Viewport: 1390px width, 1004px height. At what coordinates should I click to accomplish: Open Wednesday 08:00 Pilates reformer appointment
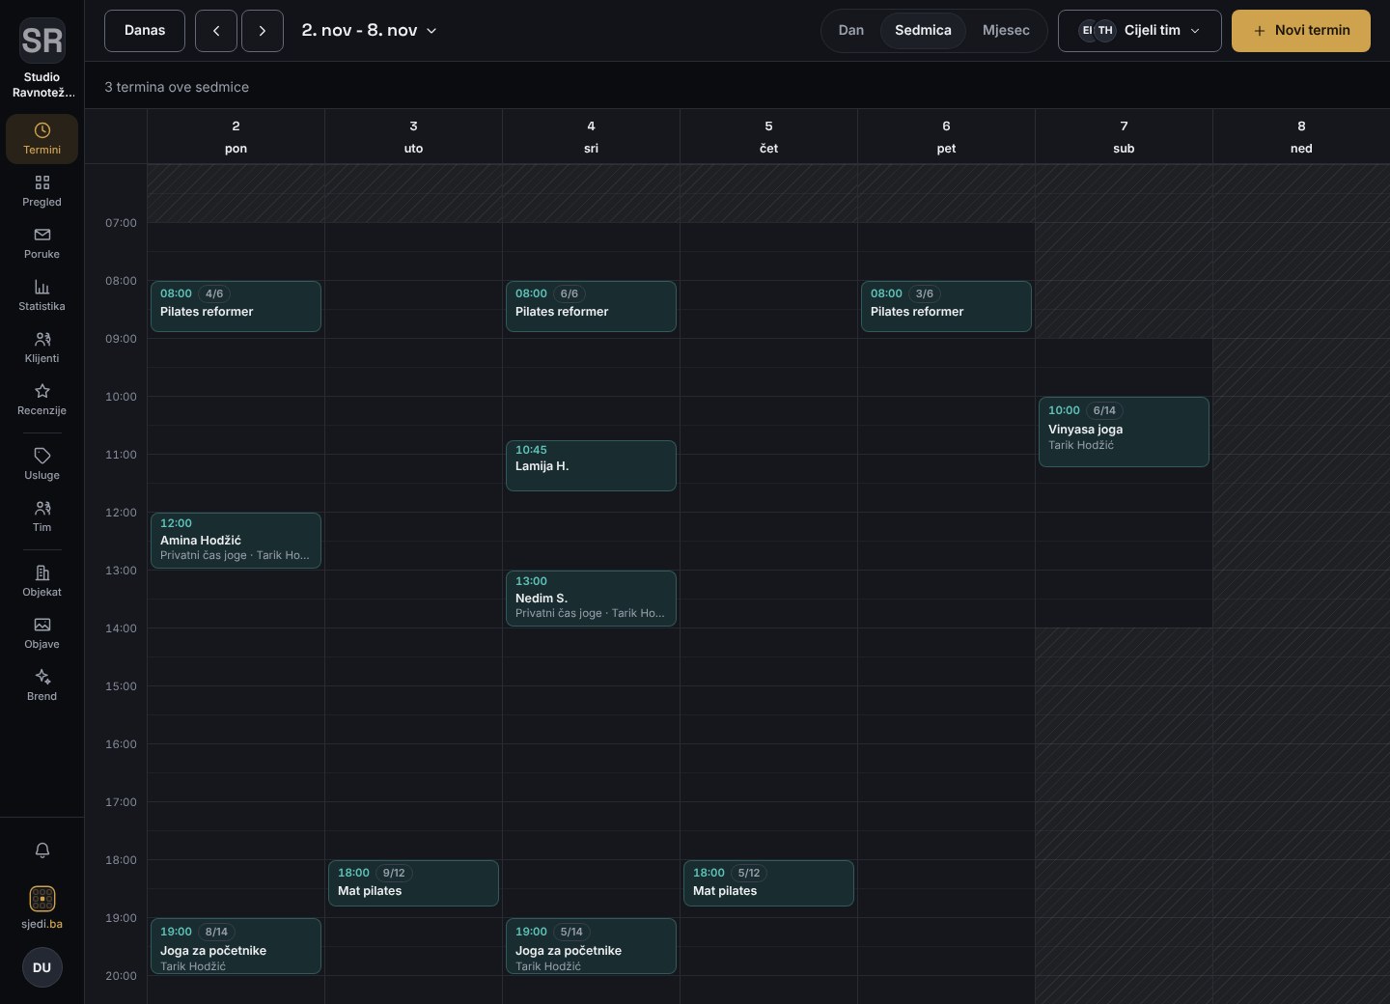pos(591,306)
